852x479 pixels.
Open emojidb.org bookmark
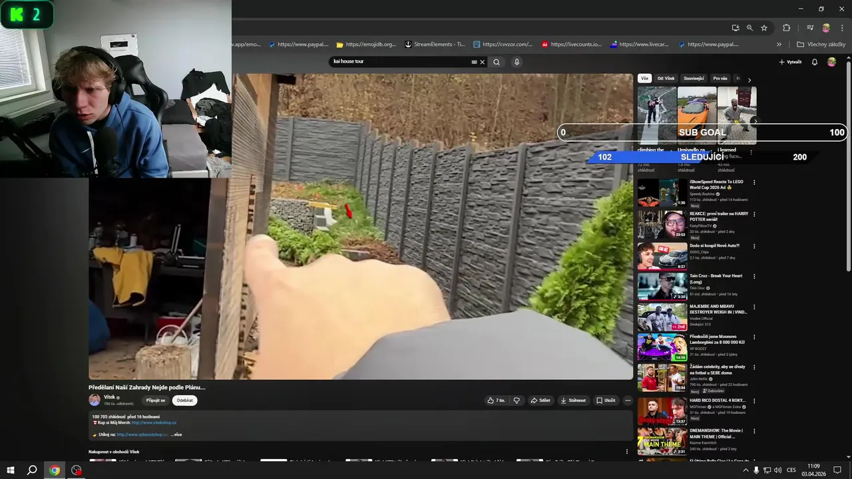pos(366,45)
